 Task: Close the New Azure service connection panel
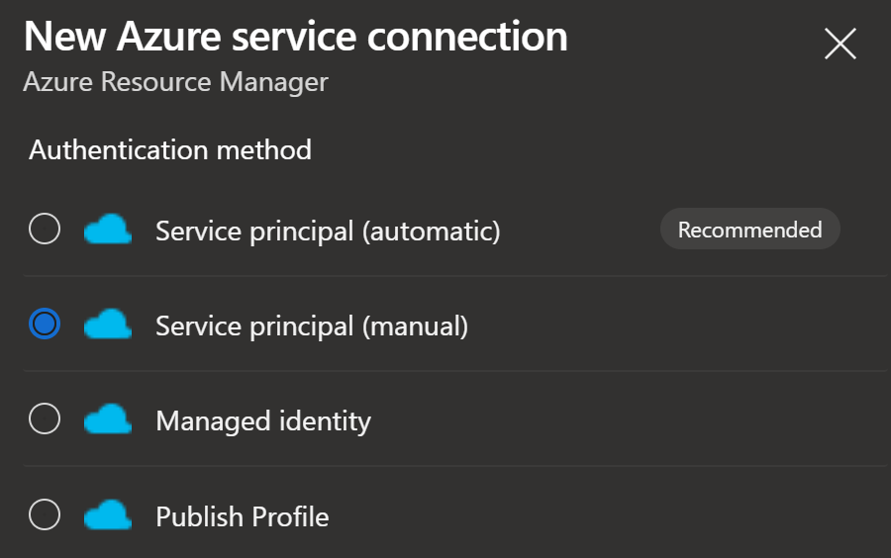(840, 44)
